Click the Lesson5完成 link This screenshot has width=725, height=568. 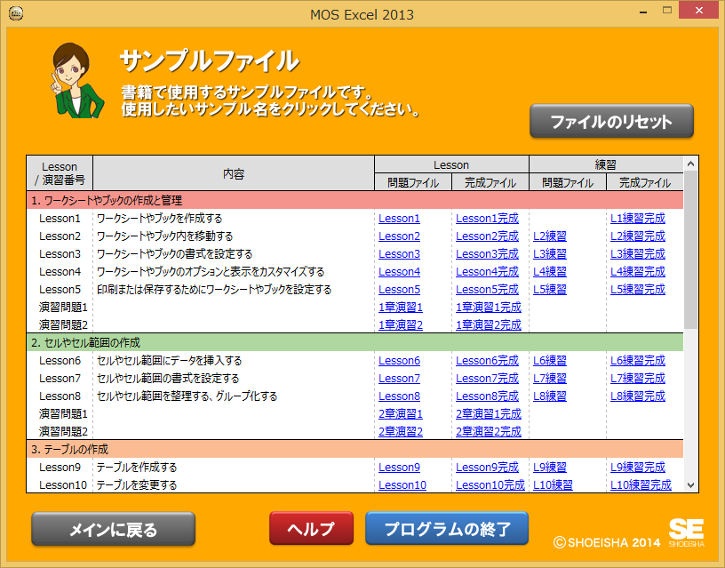487,290
